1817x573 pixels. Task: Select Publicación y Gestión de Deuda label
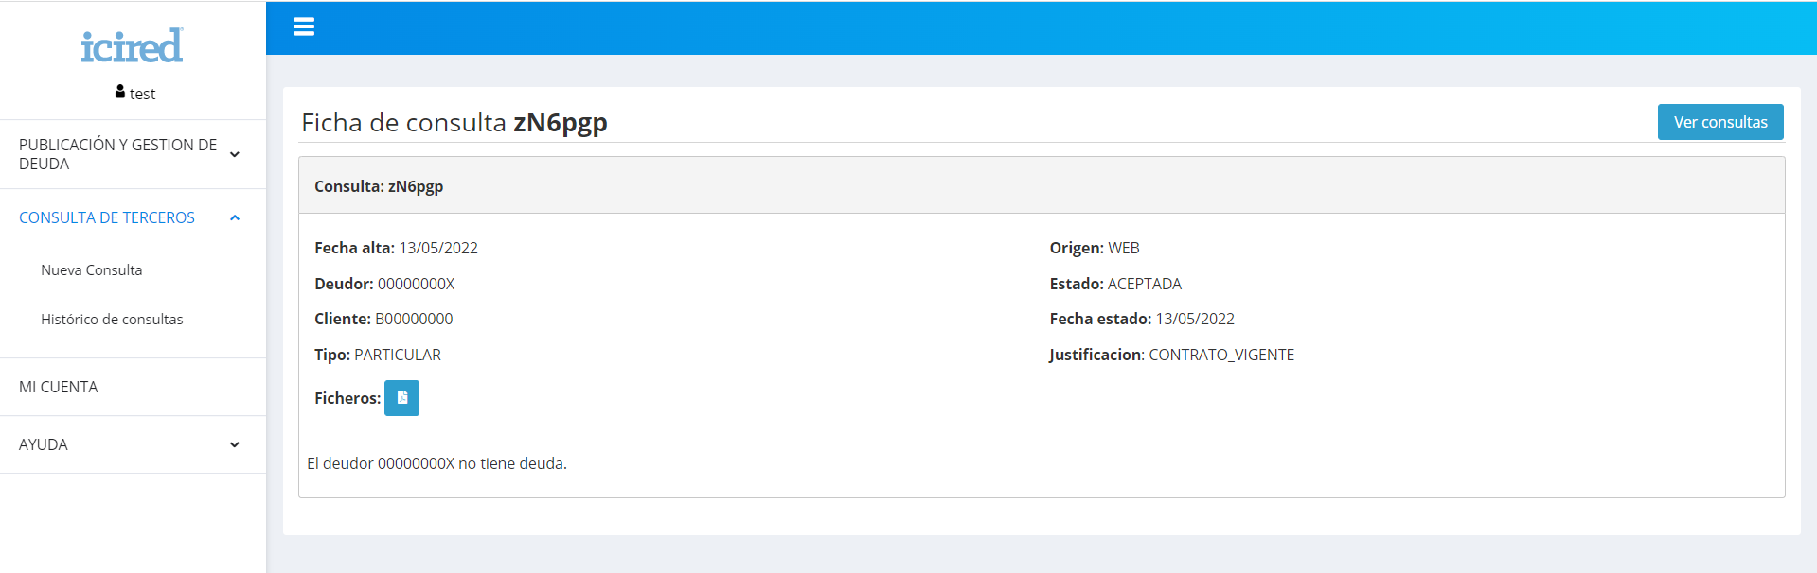118,154
